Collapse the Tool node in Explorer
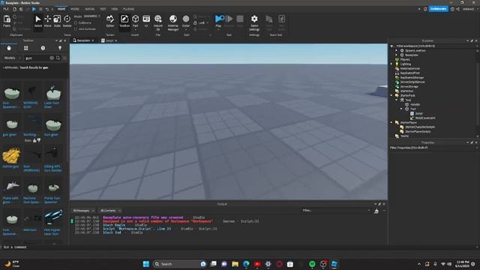The image size is (480, 270). pos(397,100)
